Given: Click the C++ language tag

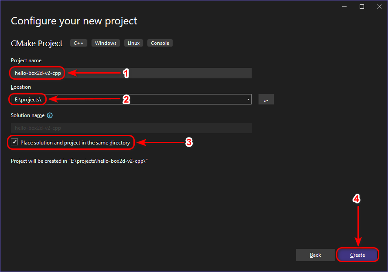Looking at the screenshot, I should click(79, 43).
